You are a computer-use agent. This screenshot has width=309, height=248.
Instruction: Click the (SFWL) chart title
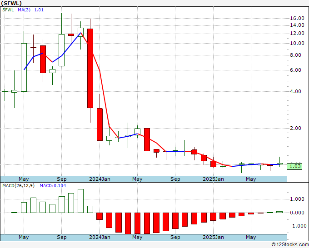(11, 3)
